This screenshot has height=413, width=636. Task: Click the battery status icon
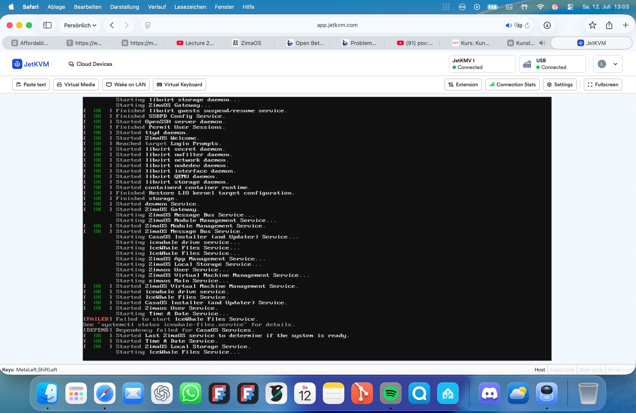pos(493,7)
